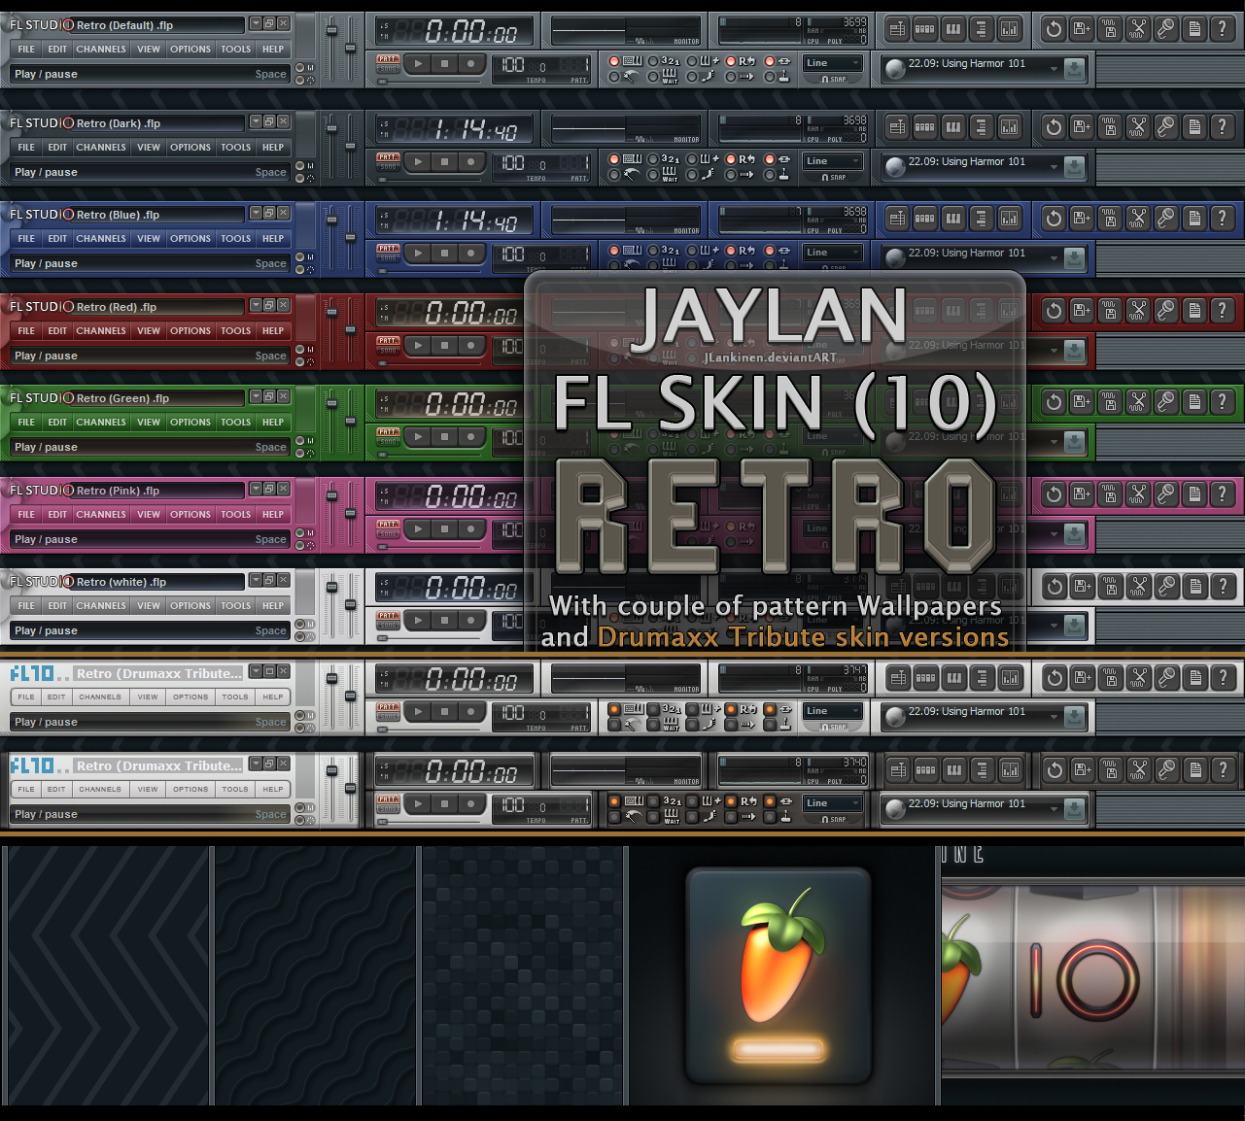
Task: Click help question mark in Retro (white)
Action: [1223, 587]
